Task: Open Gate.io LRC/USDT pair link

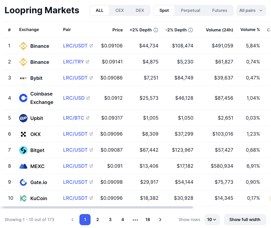Action: [75, 182]
